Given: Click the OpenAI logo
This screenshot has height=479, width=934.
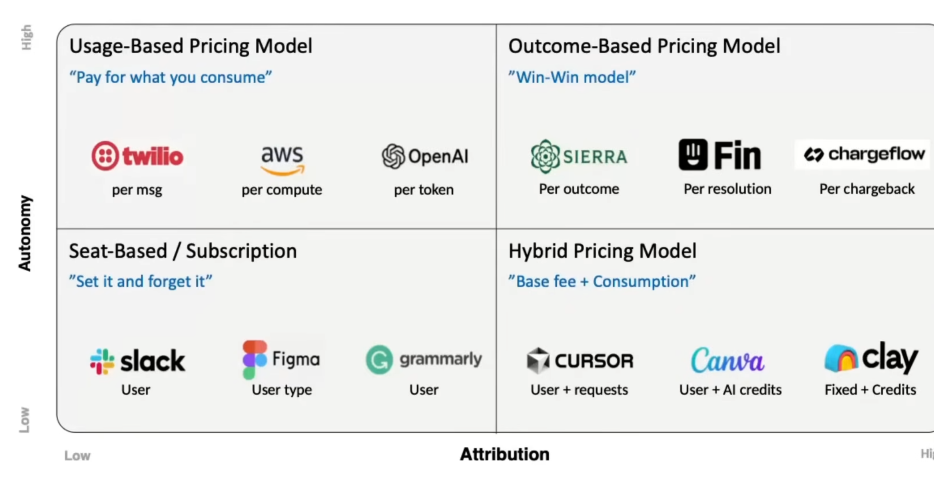Looking at the screenshot, I should (x=425, y=156).
